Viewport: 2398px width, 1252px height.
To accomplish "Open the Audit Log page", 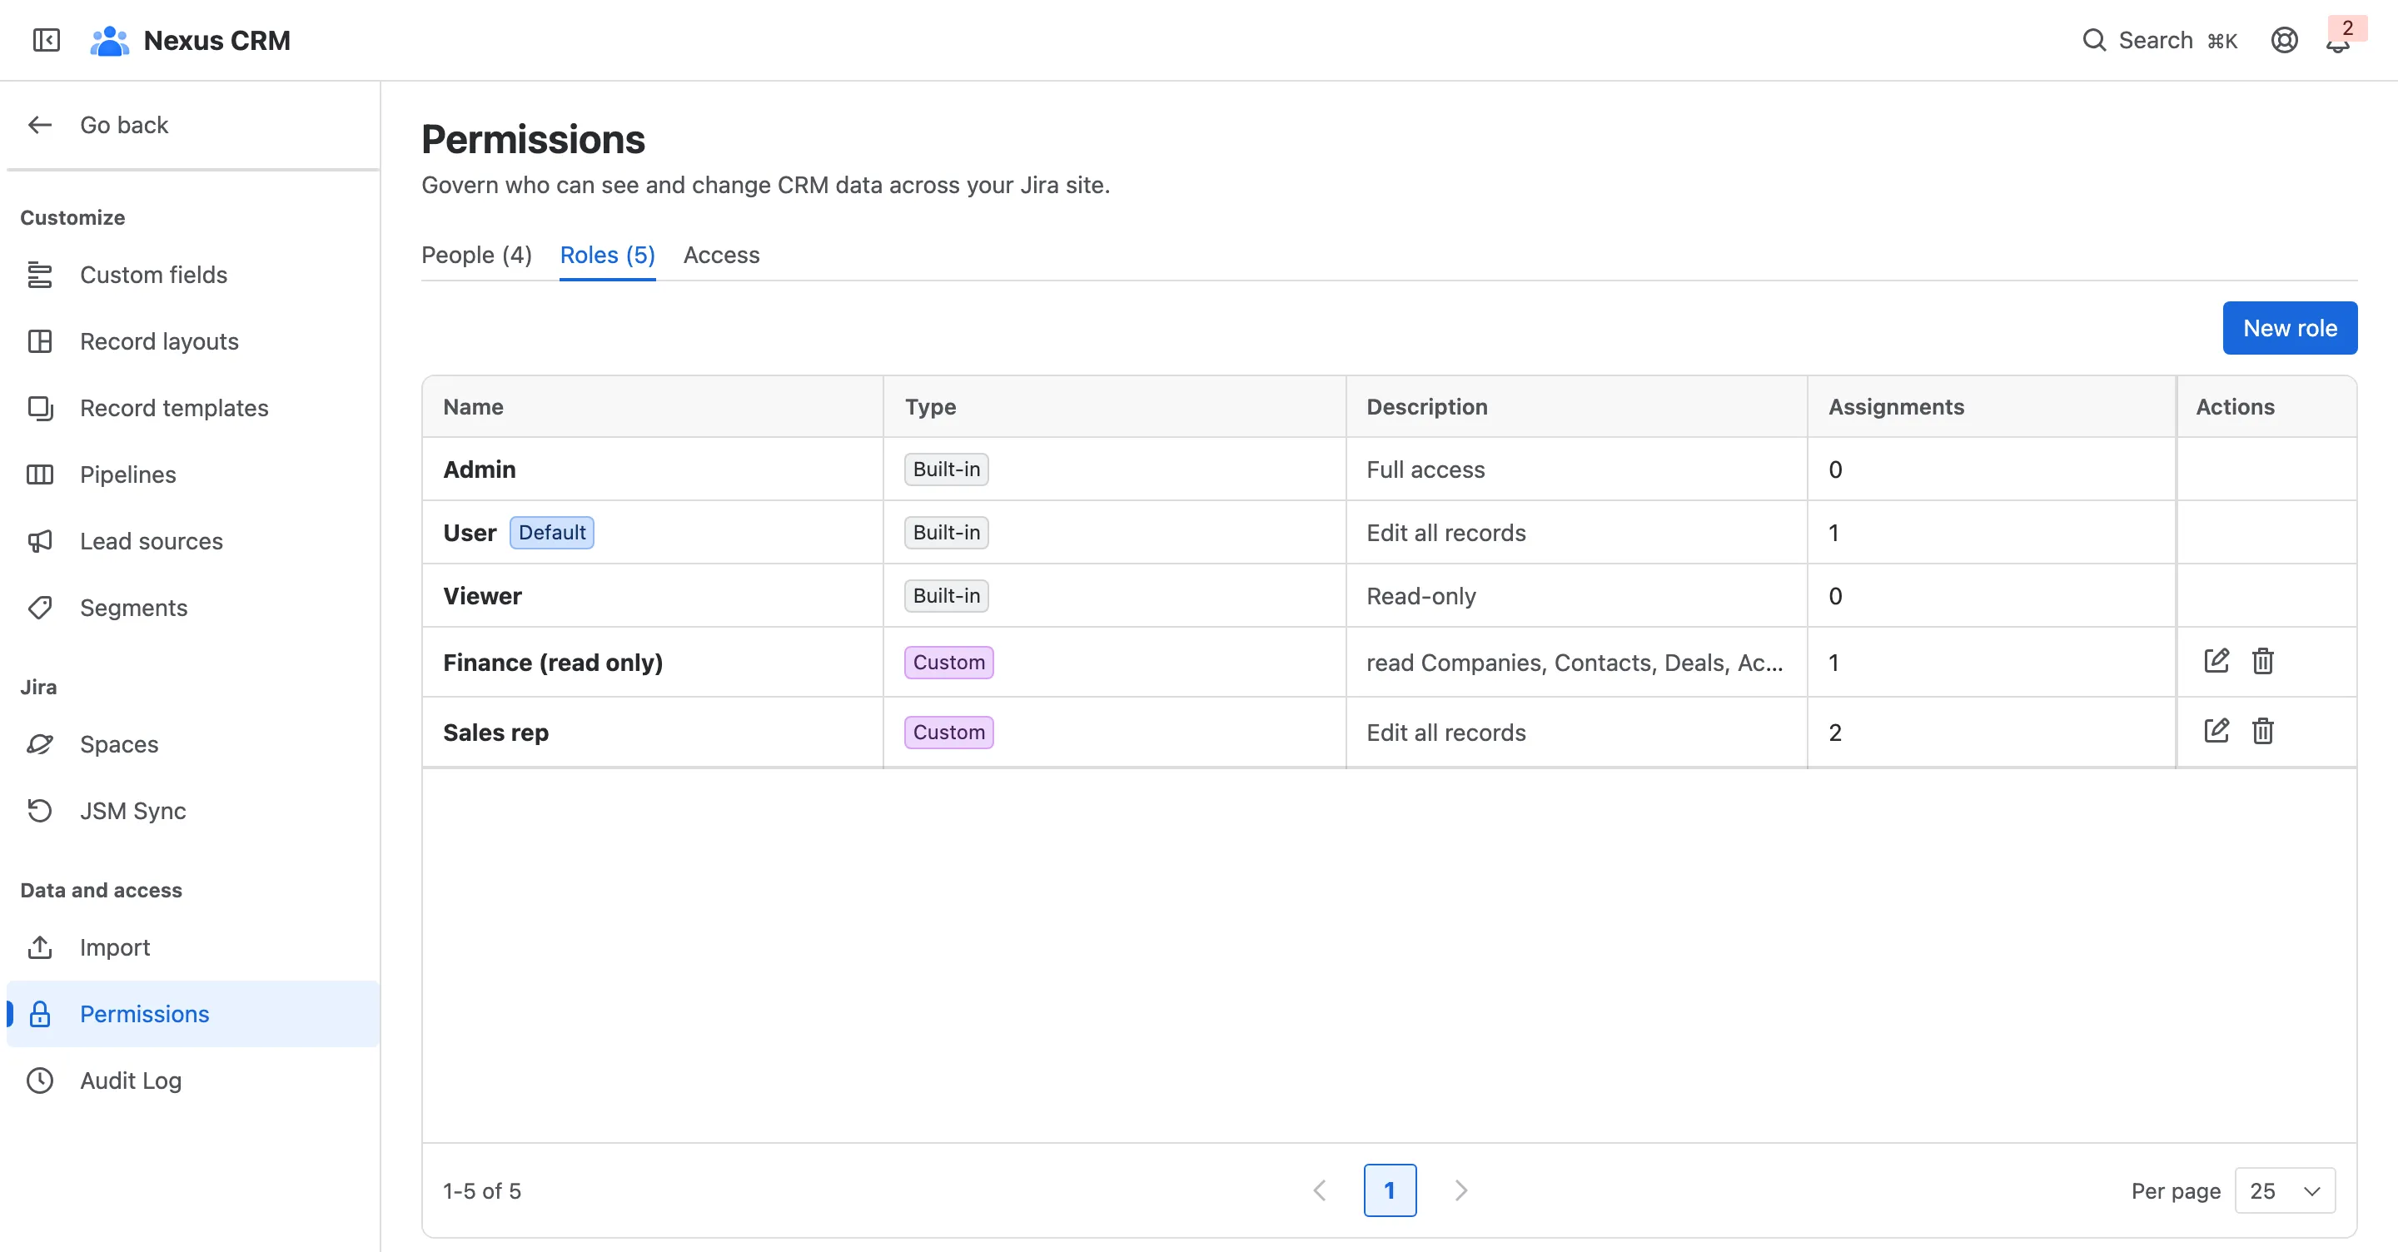I will (x=192, y=1081).
